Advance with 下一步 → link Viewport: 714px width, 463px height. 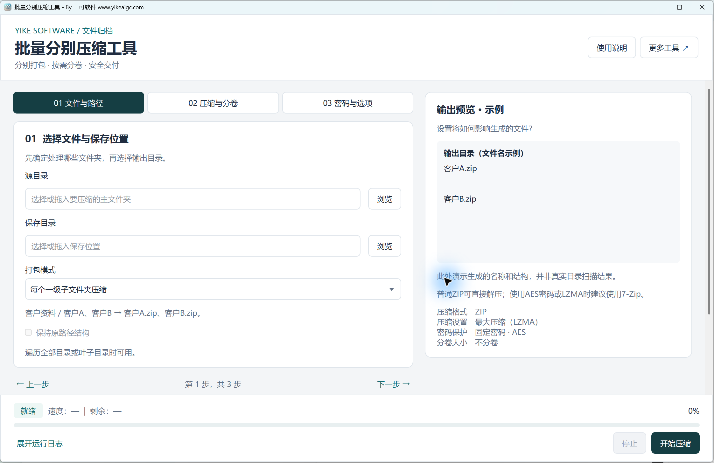pos(394,384)
